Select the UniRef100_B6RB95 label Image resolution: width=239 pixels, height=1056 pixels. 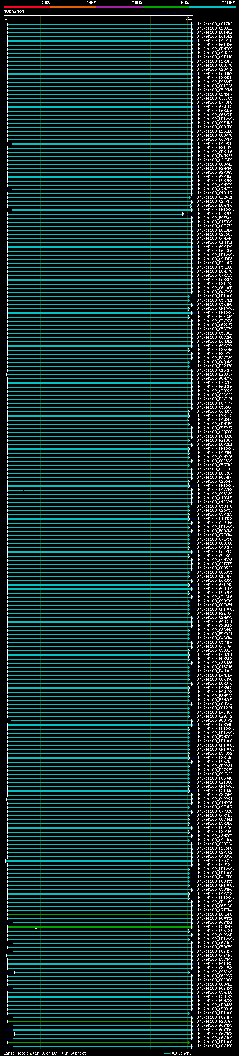(x=214, y=581)
